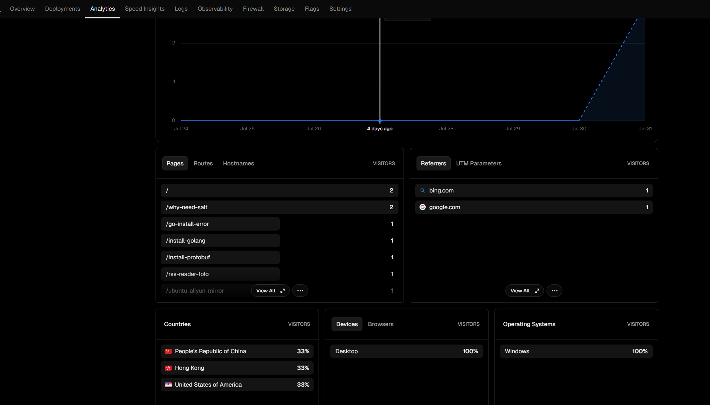Image resolution: width=710 pixels, height=405 pixels.
Task: Click the Google logo icon
Action: 423,207
